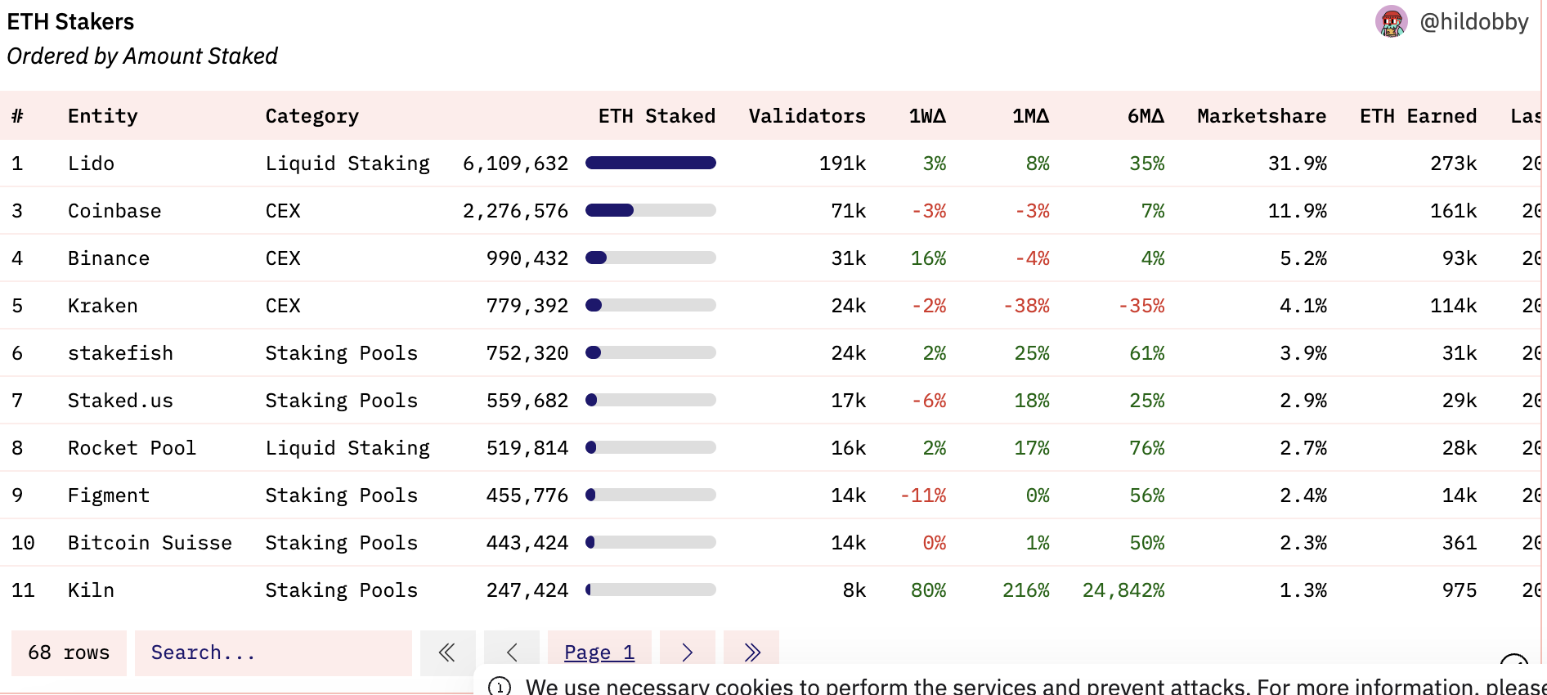
Task: Click the Page 1 link
Action: 599,652
